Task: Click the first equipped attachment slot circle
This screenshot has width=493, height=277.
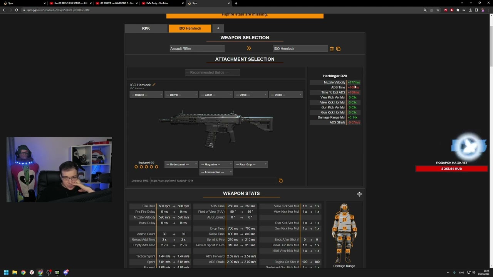Action: [x=136, y=167]
